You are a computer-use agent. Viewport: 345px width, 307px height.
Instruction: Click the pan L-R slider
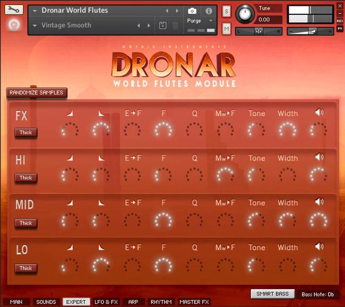(258, 31)
